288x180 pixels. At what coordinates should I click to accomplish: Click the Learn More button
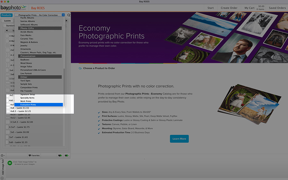[x=179, y=139]
